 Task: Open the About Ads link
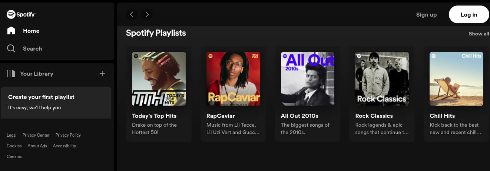coord(37,146)
